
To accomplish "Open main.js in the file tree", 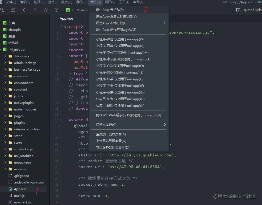I will (x=19, y=195).
